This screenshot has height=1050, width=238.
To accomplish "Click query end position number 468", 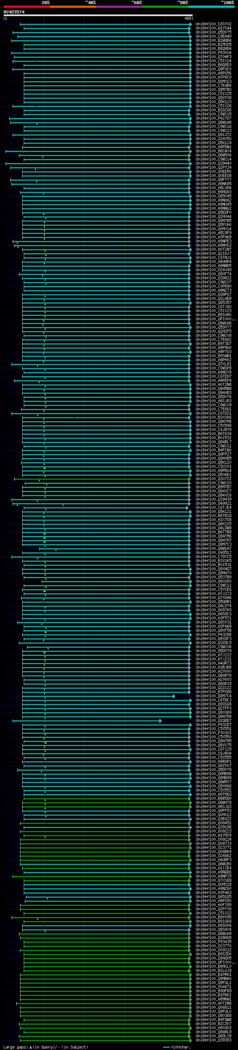I will coord(188,18).
